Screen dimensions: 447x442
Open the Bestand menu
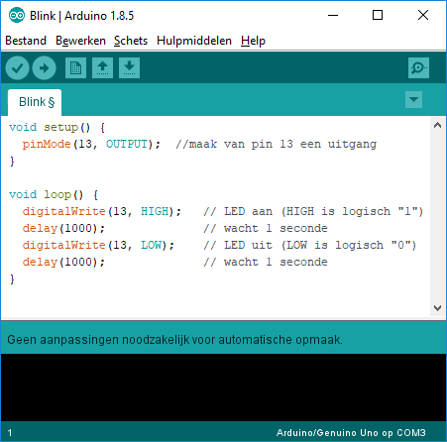(x=26, y=41)
